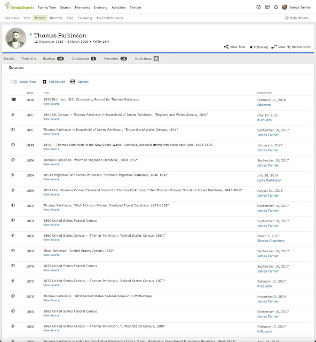
Task: Click the Following subnav tab
Action: coord(85,18)
